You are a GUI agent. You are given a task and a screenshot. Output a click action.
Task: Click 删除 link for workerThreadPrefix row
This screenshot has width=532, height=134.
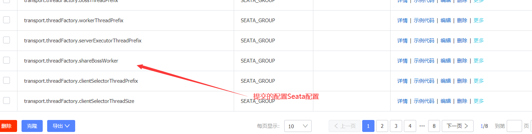pyautogui.click(x=462, y=20)
